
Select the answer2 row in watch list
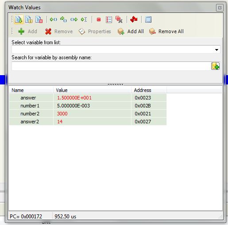point(88,122)
